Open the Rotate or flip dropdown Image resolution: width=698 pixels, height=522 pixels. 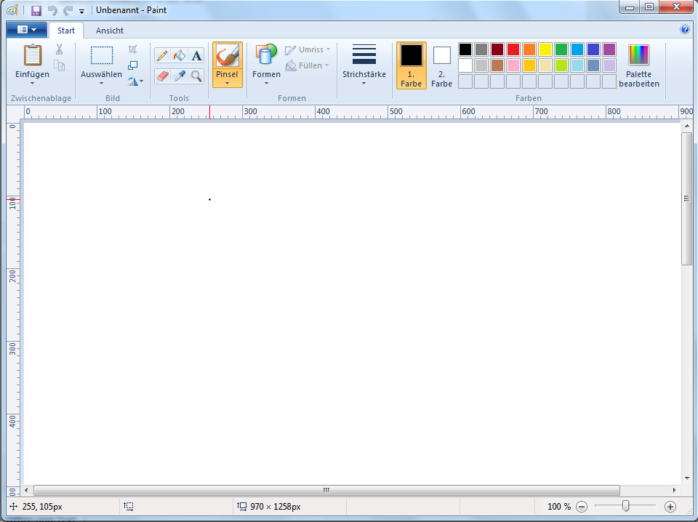135,81
